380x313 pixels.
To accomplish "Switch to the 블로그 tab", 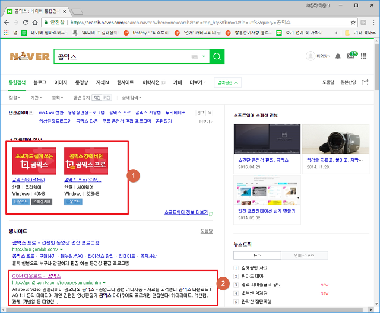I will pyautogui.click(x=40, y=82).
